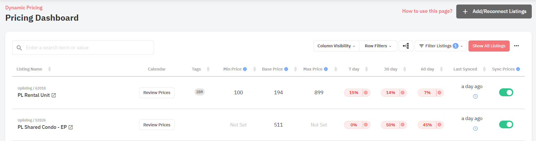Click the hierarchy tree icon button

click(406, 46)
